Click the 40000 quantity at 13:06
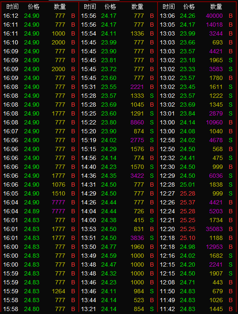The width and height of the screenshot is (238, 314). coord(214,16)
